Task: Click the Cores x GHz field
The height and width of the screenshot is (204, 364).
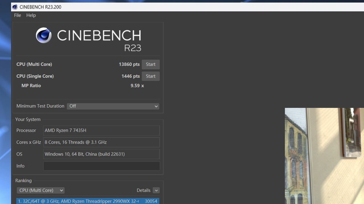Action: 101,142
